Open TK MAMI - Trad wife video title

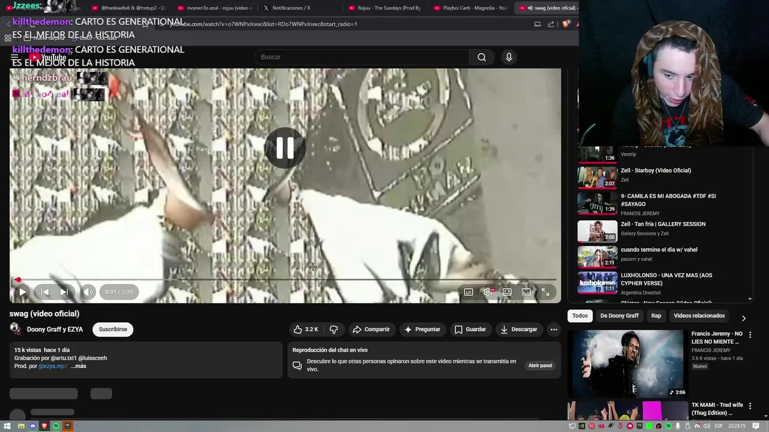pos(717,409)
